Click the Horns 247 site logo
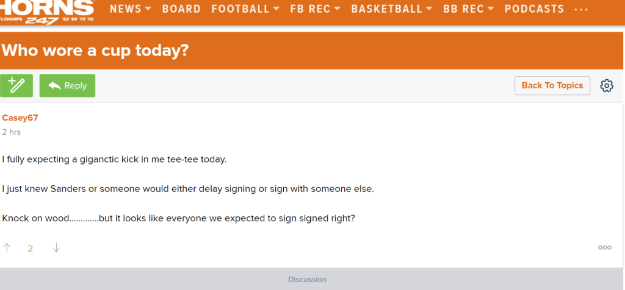 [48, 12]
